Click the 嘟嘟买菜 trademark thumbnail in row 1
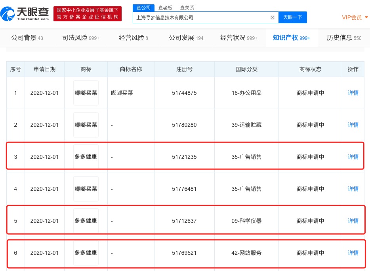Image resolution: width=370 pixels, height=271 pixels. [86, 93]
